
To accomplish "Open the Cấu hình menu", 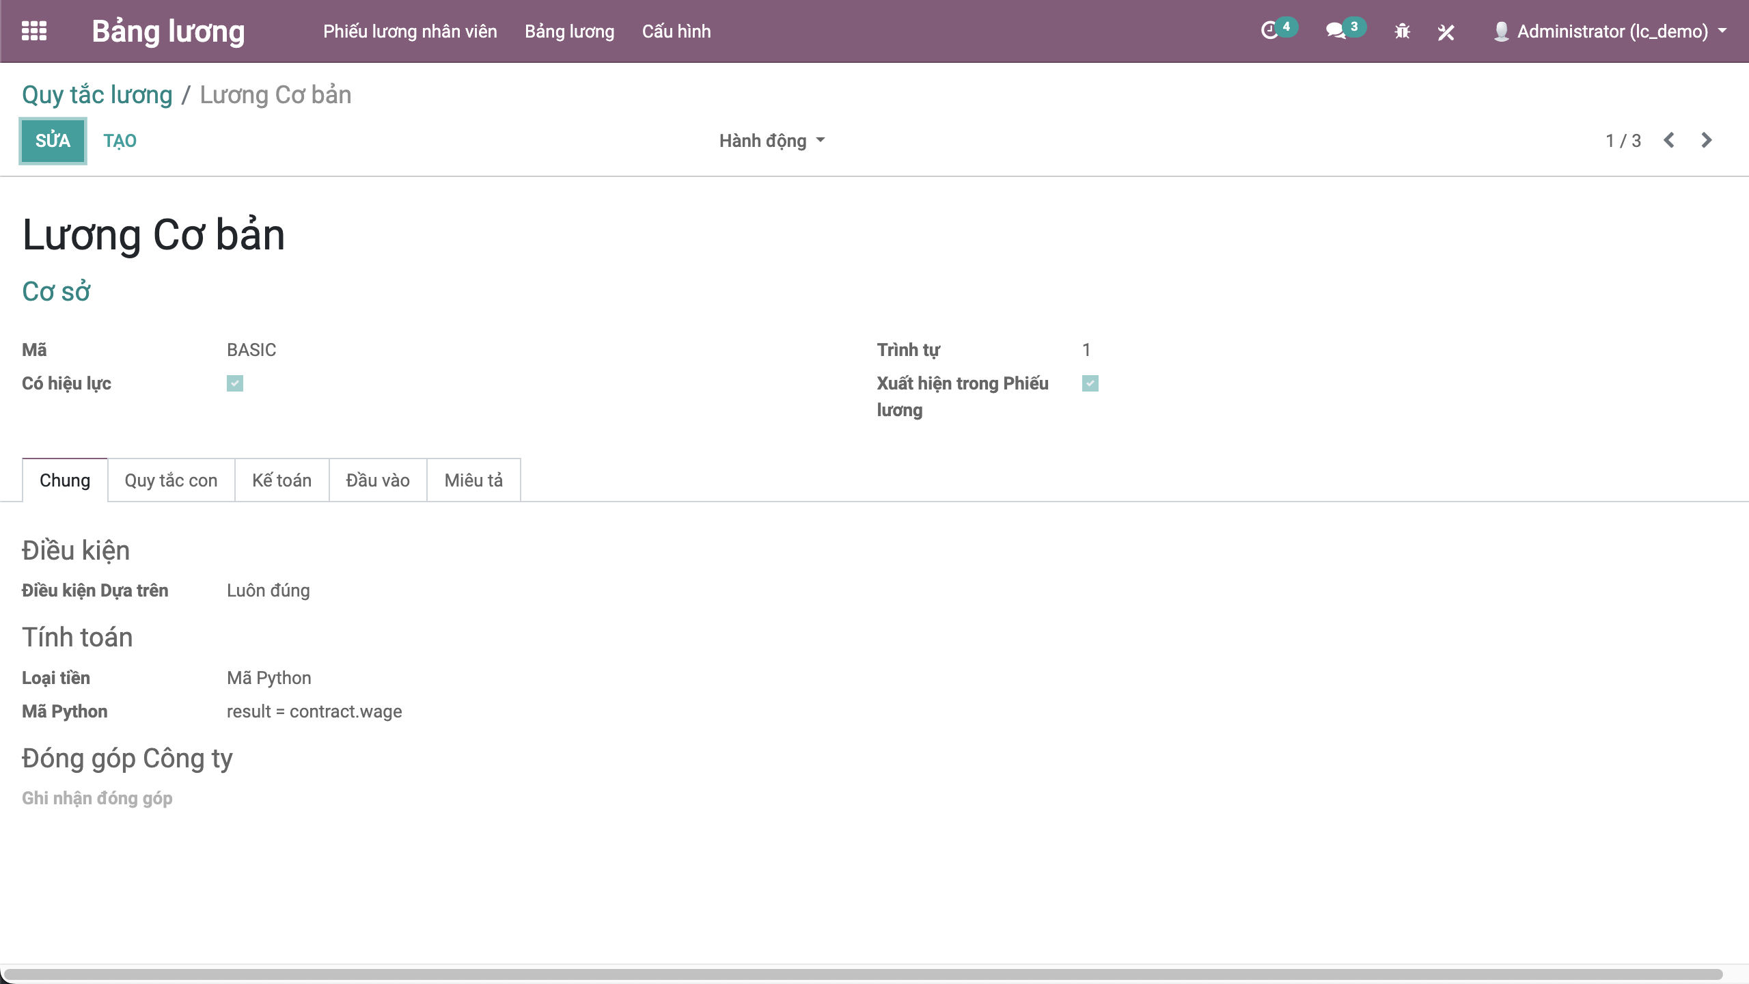I will 676,31.
